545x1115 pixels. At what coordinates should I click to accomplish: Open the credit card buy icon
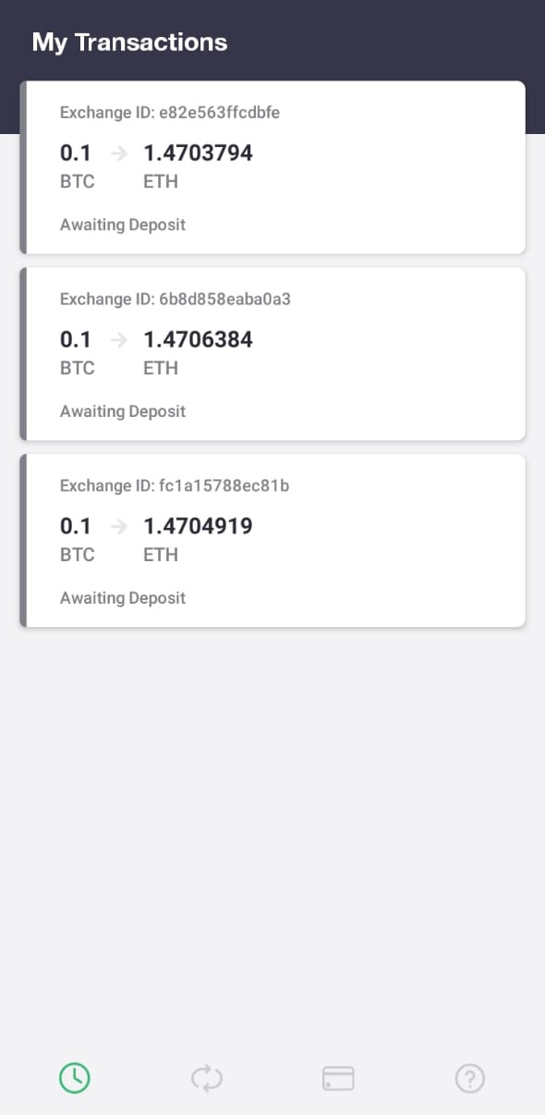(x=338, y=1078)
